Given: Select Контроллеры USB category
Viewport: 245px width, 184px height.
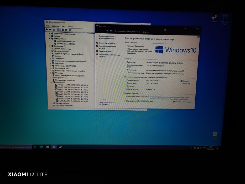Looking at the screenshot, I should 61,68.
